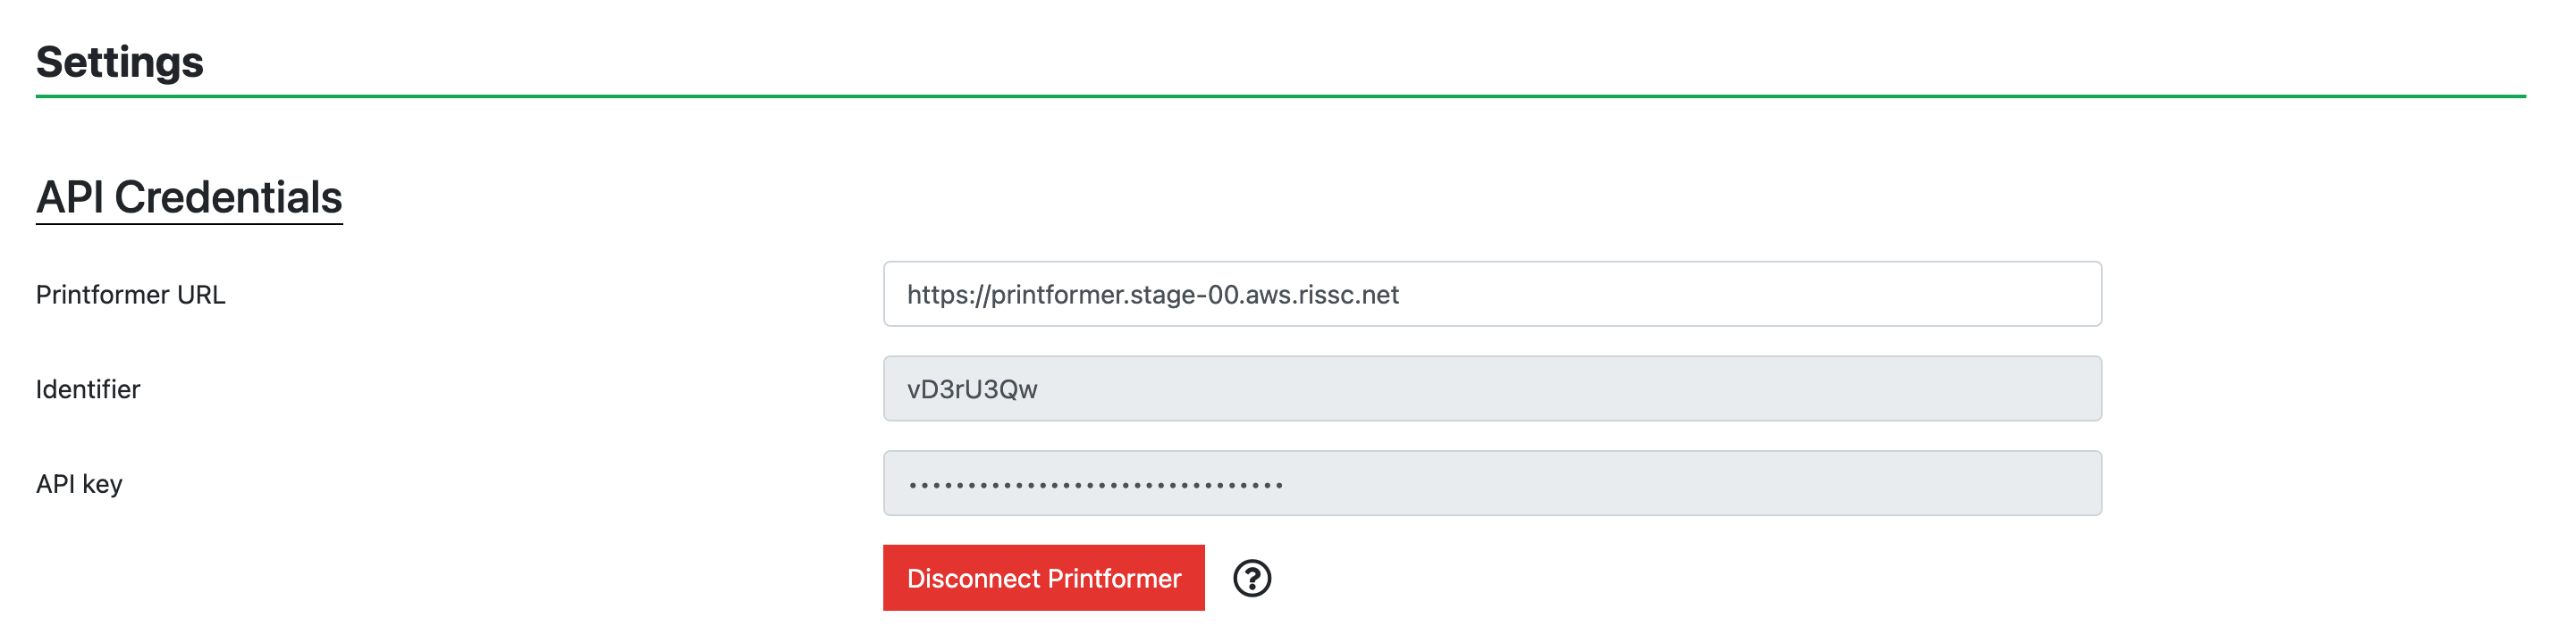The height and width of the screenshot is (634, 2555).
Task: Click the disabled Identifier input field
Action: click(x=1492, y=389)
